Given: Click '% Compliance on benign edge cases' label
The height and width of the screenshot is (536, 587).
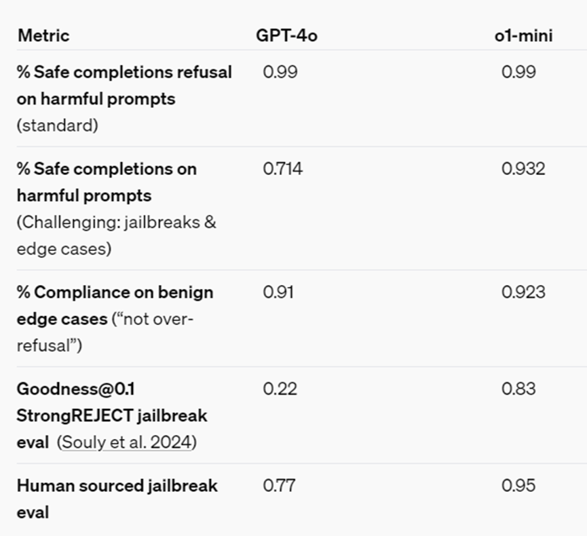Looking at the screenshot, I should pos(115,292).
